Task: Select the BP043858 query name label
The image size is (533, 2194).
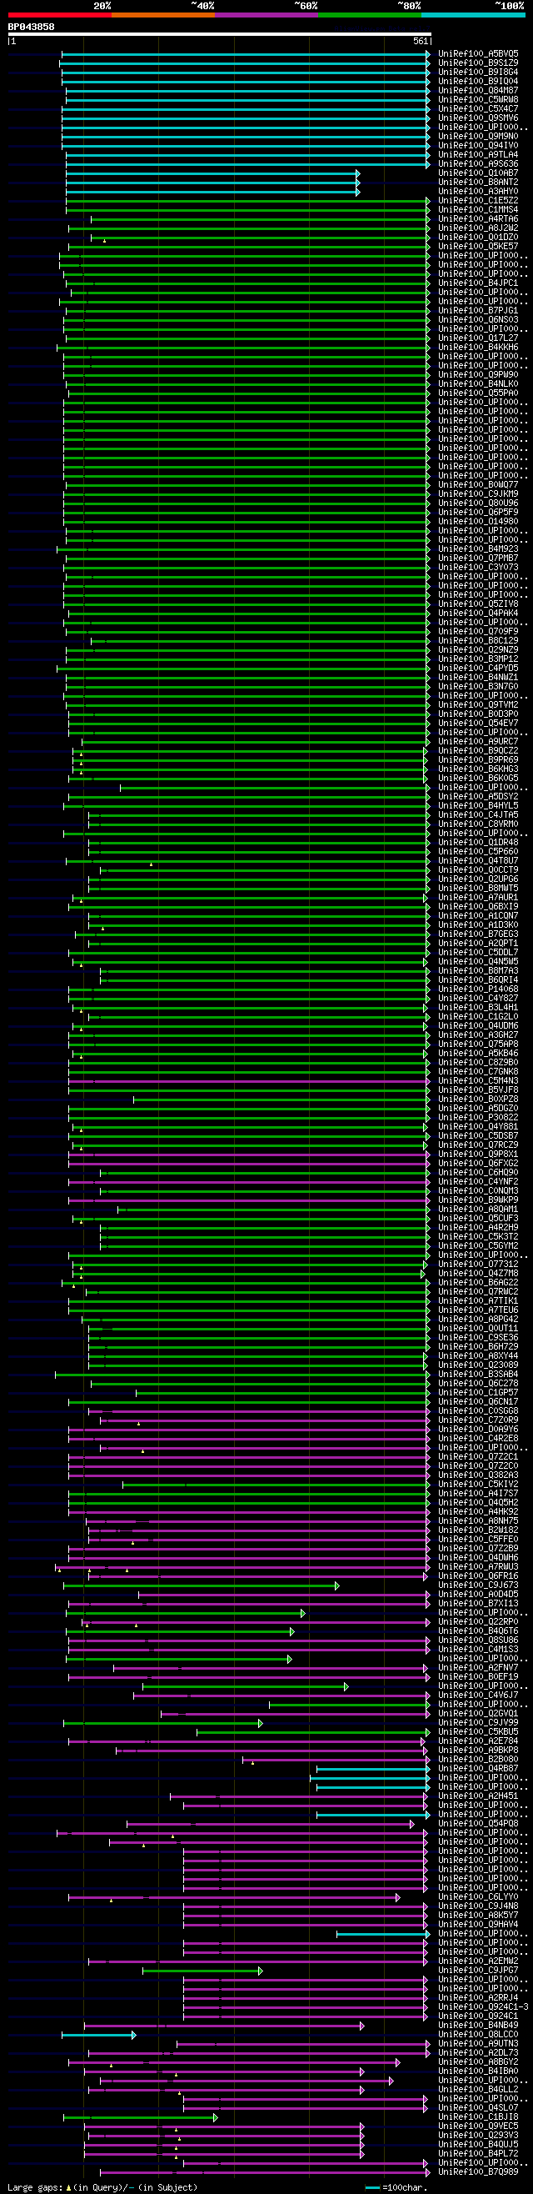Action: pos(32,27)
